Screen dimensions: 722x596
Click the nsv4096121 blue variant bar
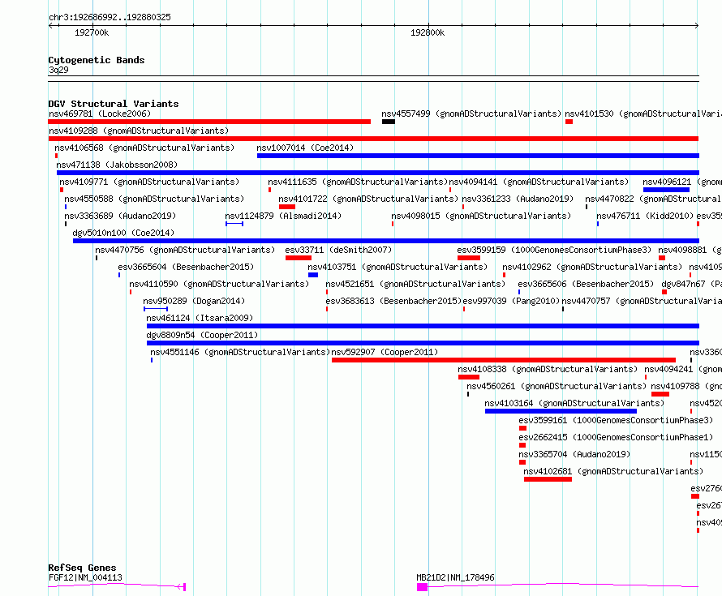[x=666, y=190]
